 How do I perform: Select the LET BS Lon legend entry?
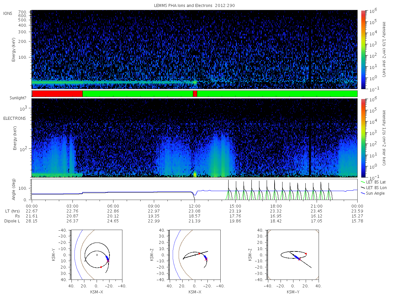coord(375,187)
